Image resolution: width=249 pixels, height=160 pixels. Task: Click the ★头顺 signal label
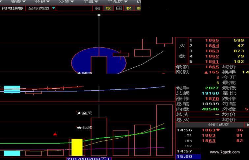pos(84,127)
